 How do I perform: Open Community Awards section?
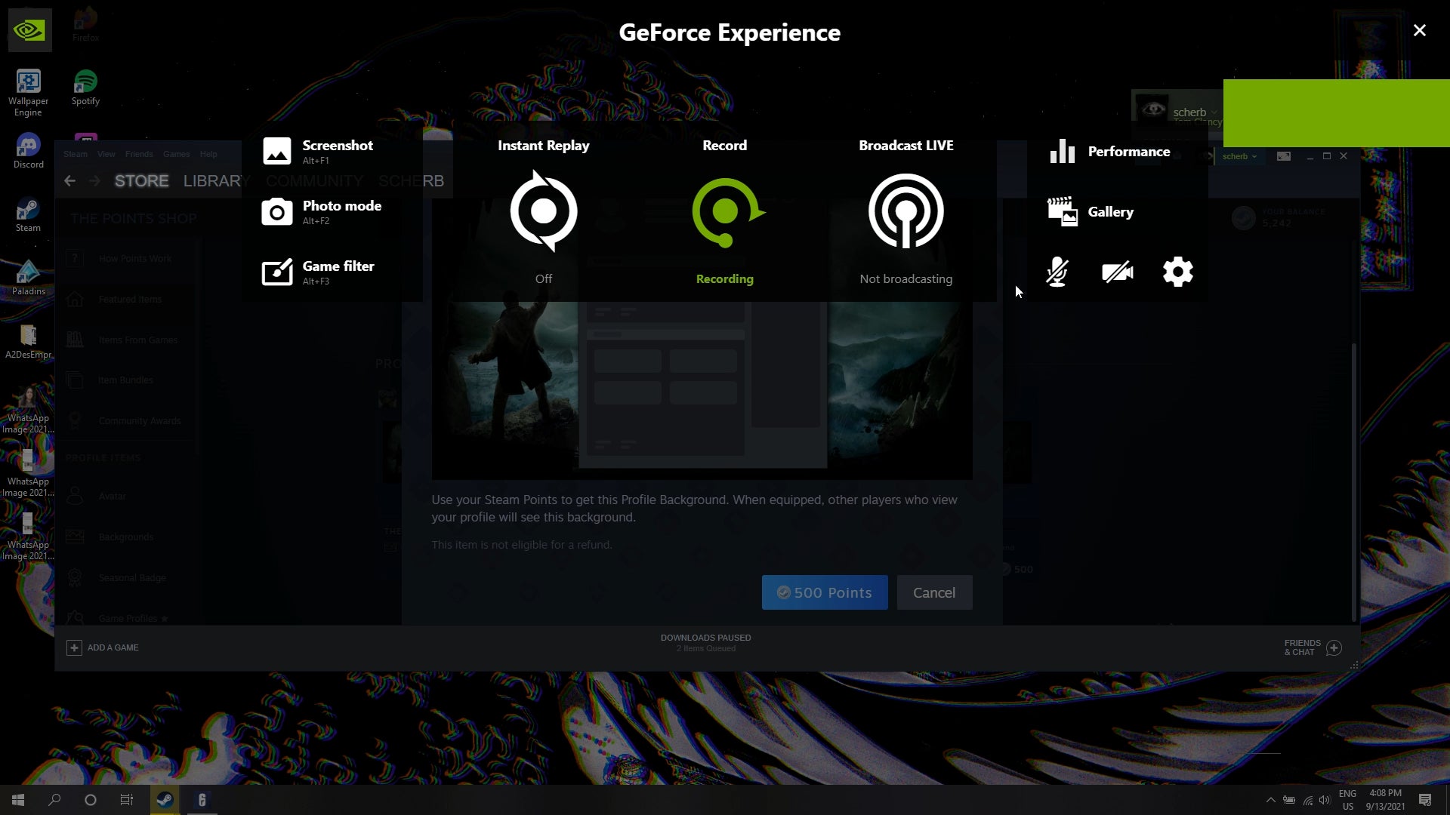click(126, 421)
